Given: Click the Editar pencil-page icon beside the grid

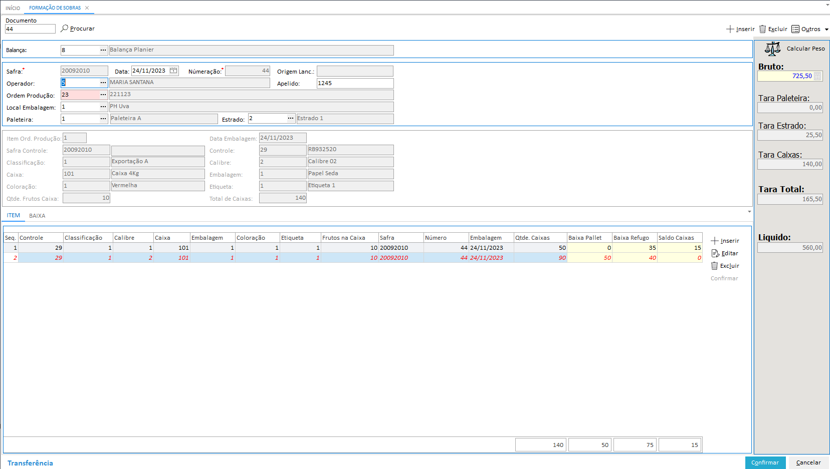Looking at the screenshot, I should [715, 253].
